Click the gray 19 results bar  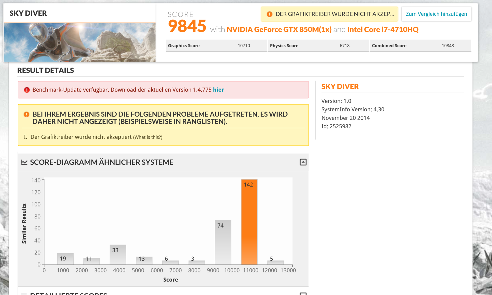pos(65,259)
